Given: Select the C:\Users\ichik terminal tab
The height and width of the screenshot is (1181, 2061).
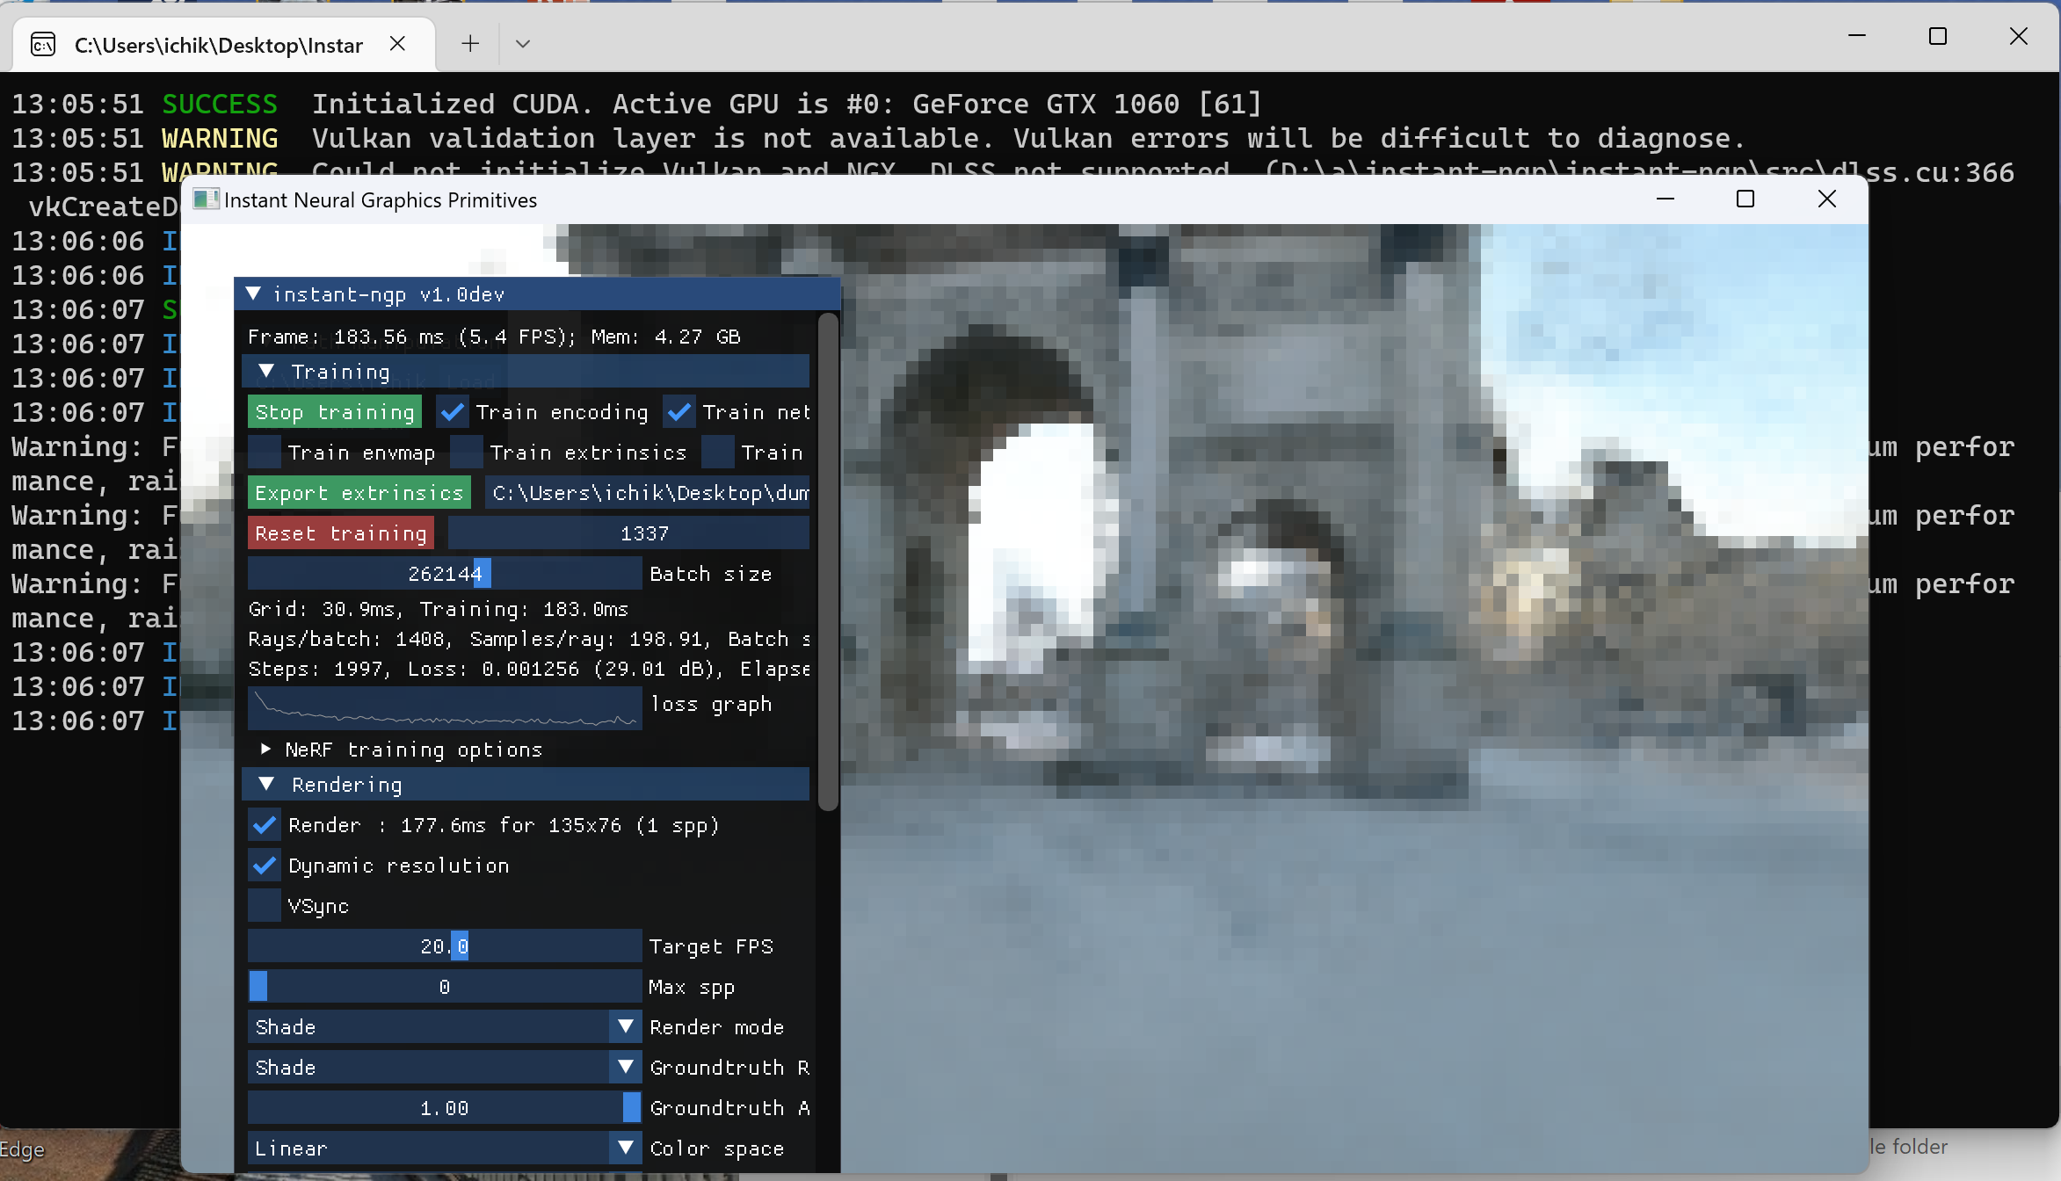Looking at the screenshot, I should (218, 45).
